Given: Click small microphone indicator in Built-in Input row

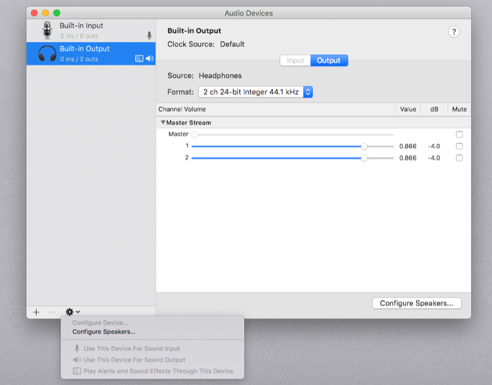Looking at the screenshot, I should [150, 35].
